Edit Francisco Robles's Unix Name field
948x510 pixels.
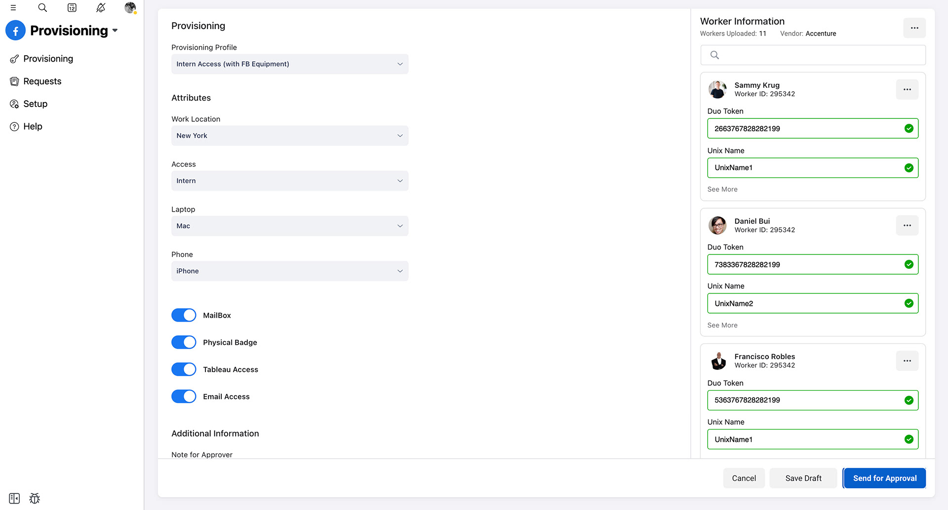click(x=813, y=439)
